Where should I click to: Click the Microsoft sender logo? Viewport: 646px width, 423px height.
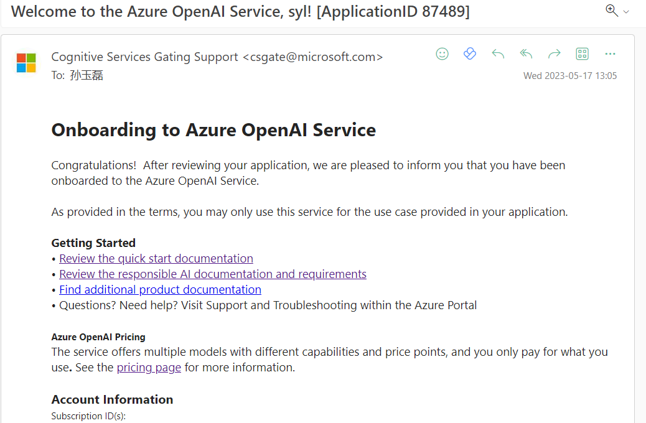(x=26, y=63)
